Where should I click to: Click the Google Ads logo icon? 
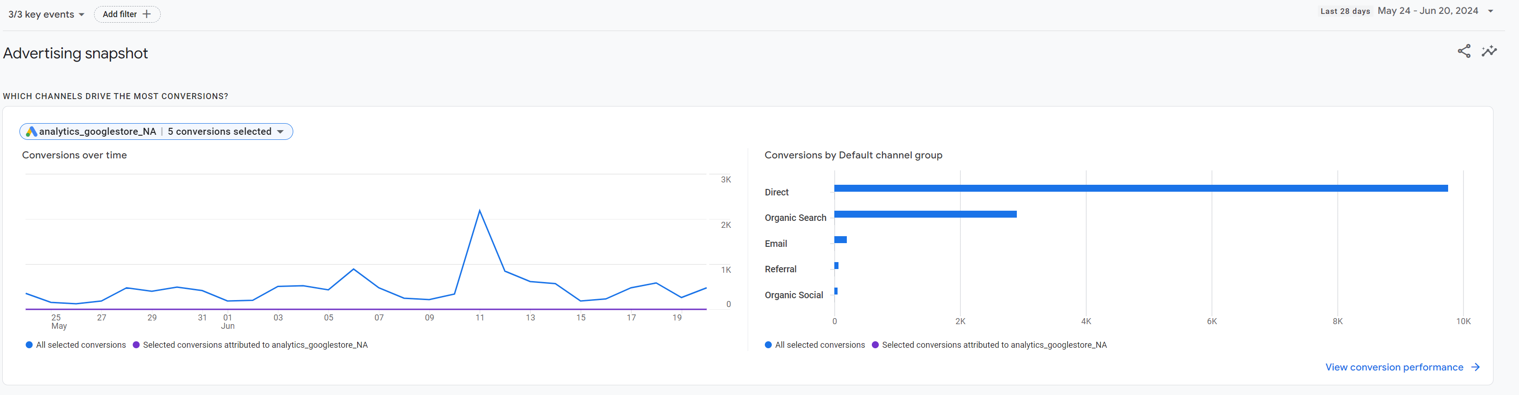tap(31, 132)
